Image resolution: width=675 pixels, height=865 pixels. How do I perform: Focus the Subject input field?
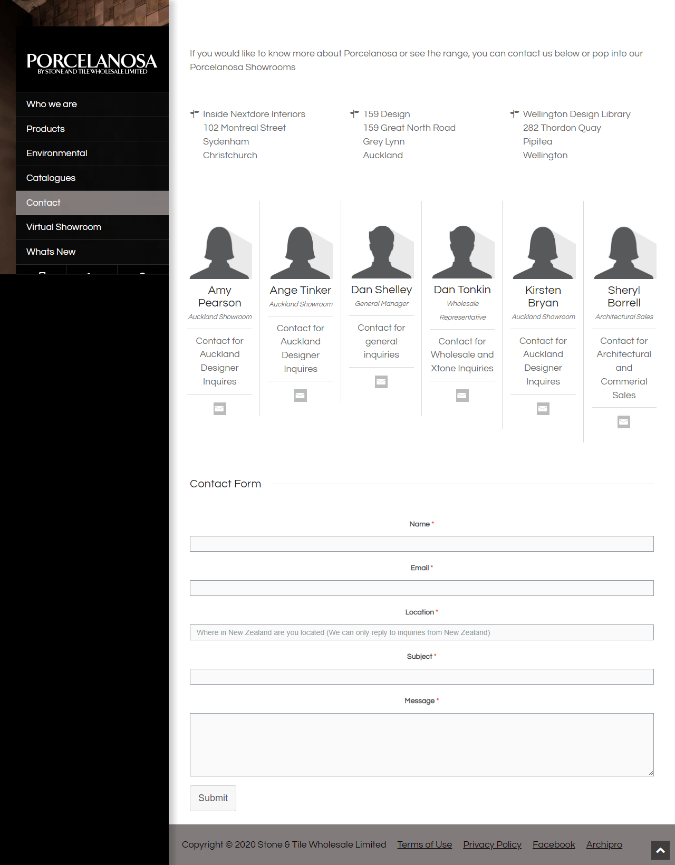click(x=422, y=677)
